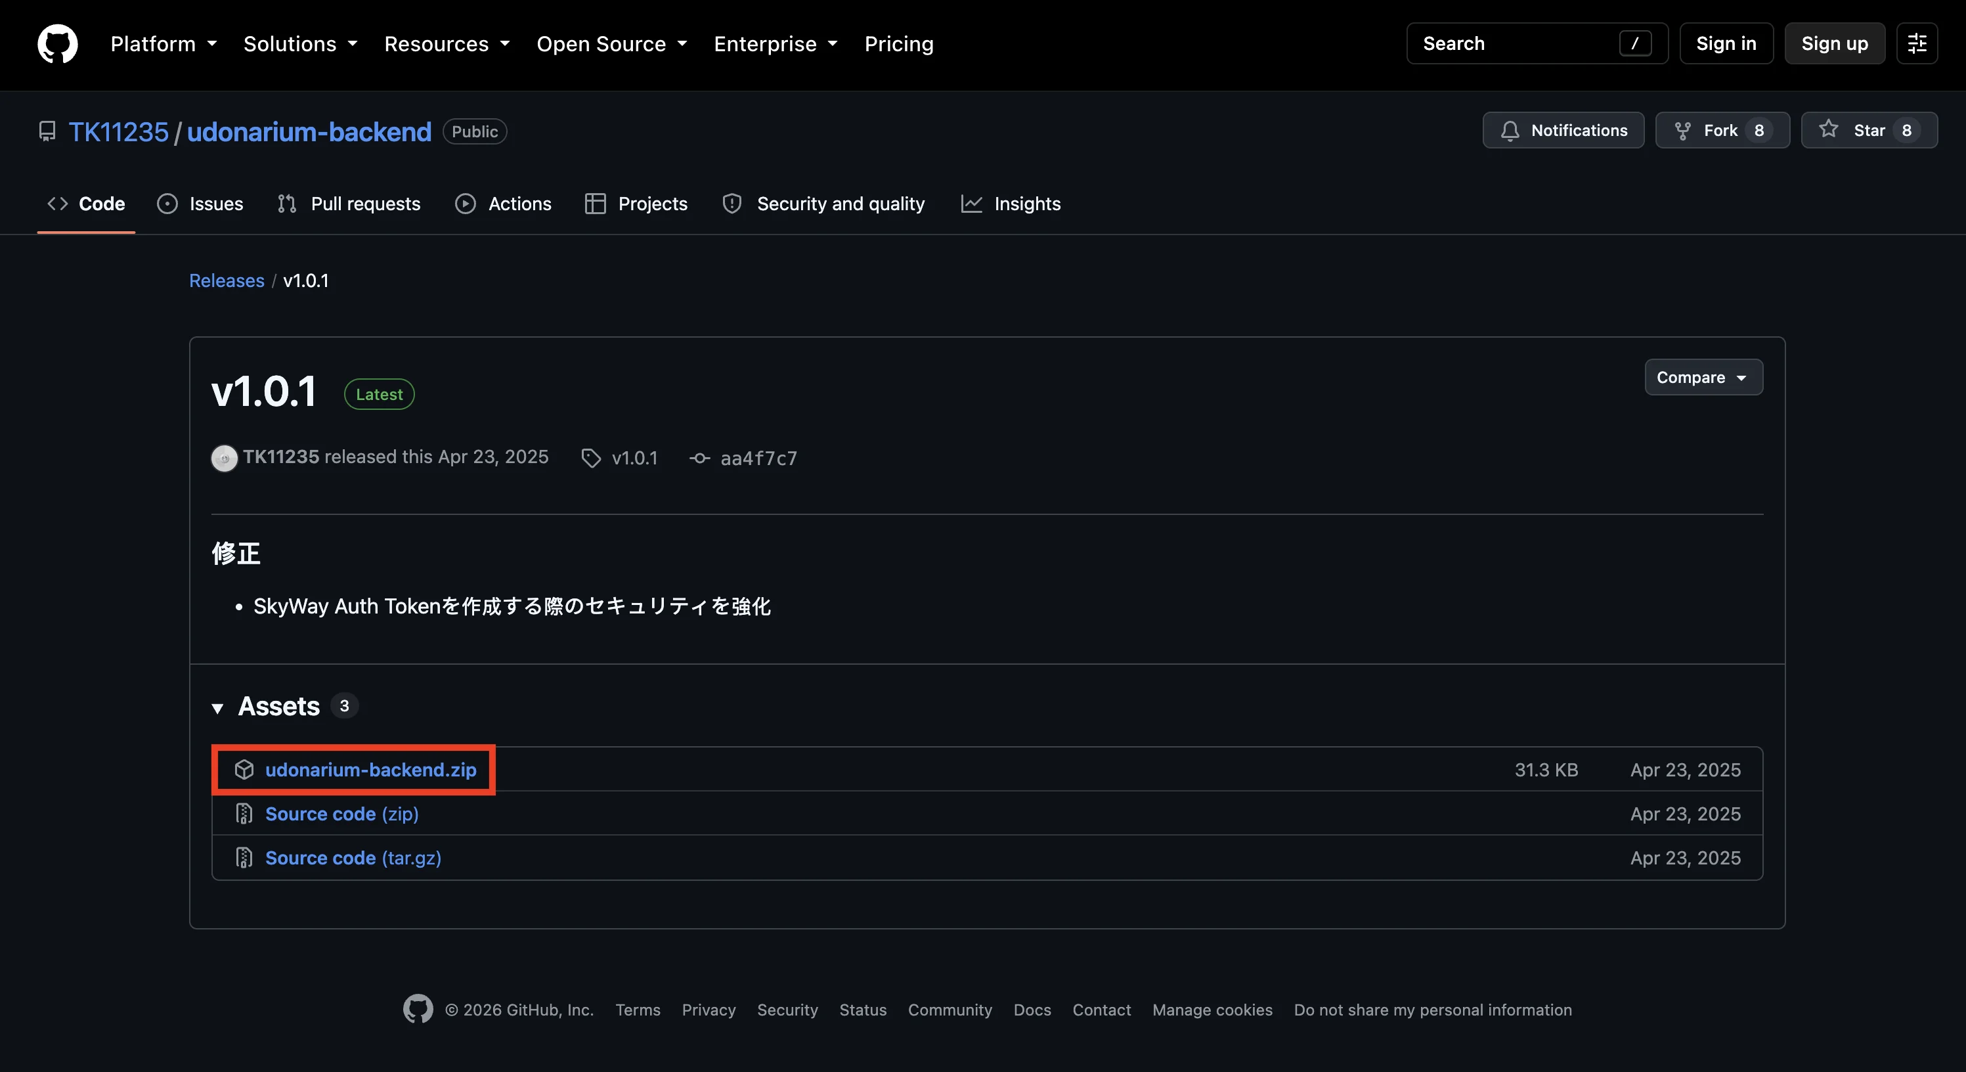The width and height of the screenshot is (1966, 1072).
Task: Switch to the Pull requests tab
Action: click(349, 203)
